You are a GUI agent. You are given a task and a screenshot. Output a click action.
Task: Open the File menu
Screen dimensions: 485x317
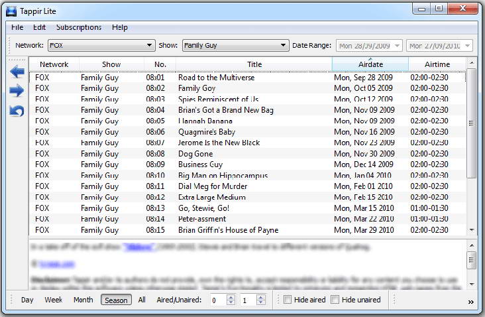point(17,27)
